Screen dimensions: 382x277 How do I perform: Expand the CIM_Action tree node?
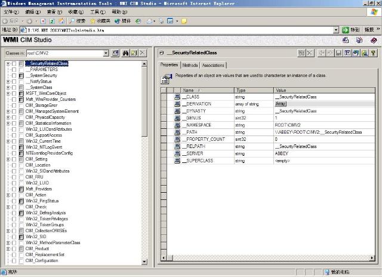[x=8, y=195]
